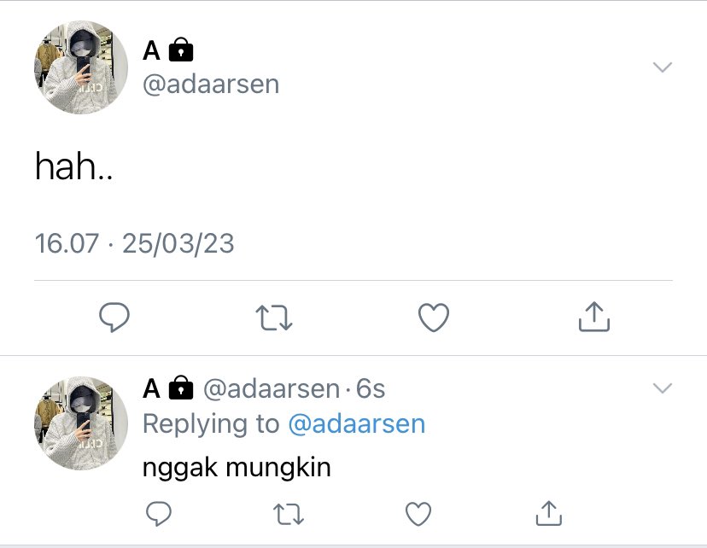
Task: Retweet the 'nggak mungkin' reply
Action: pyautogui.click(x=289, y=514)
